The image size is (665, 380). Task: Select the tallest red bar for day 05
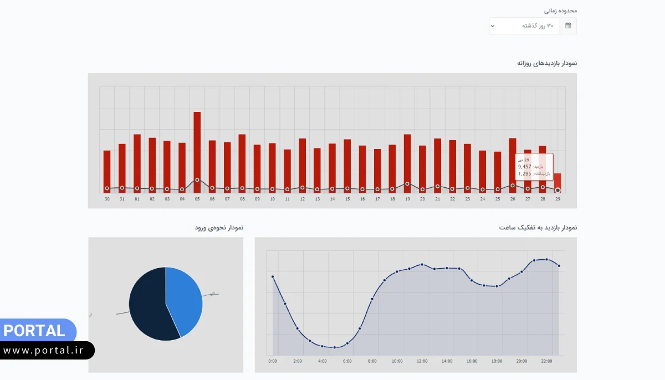pos(197,150)
